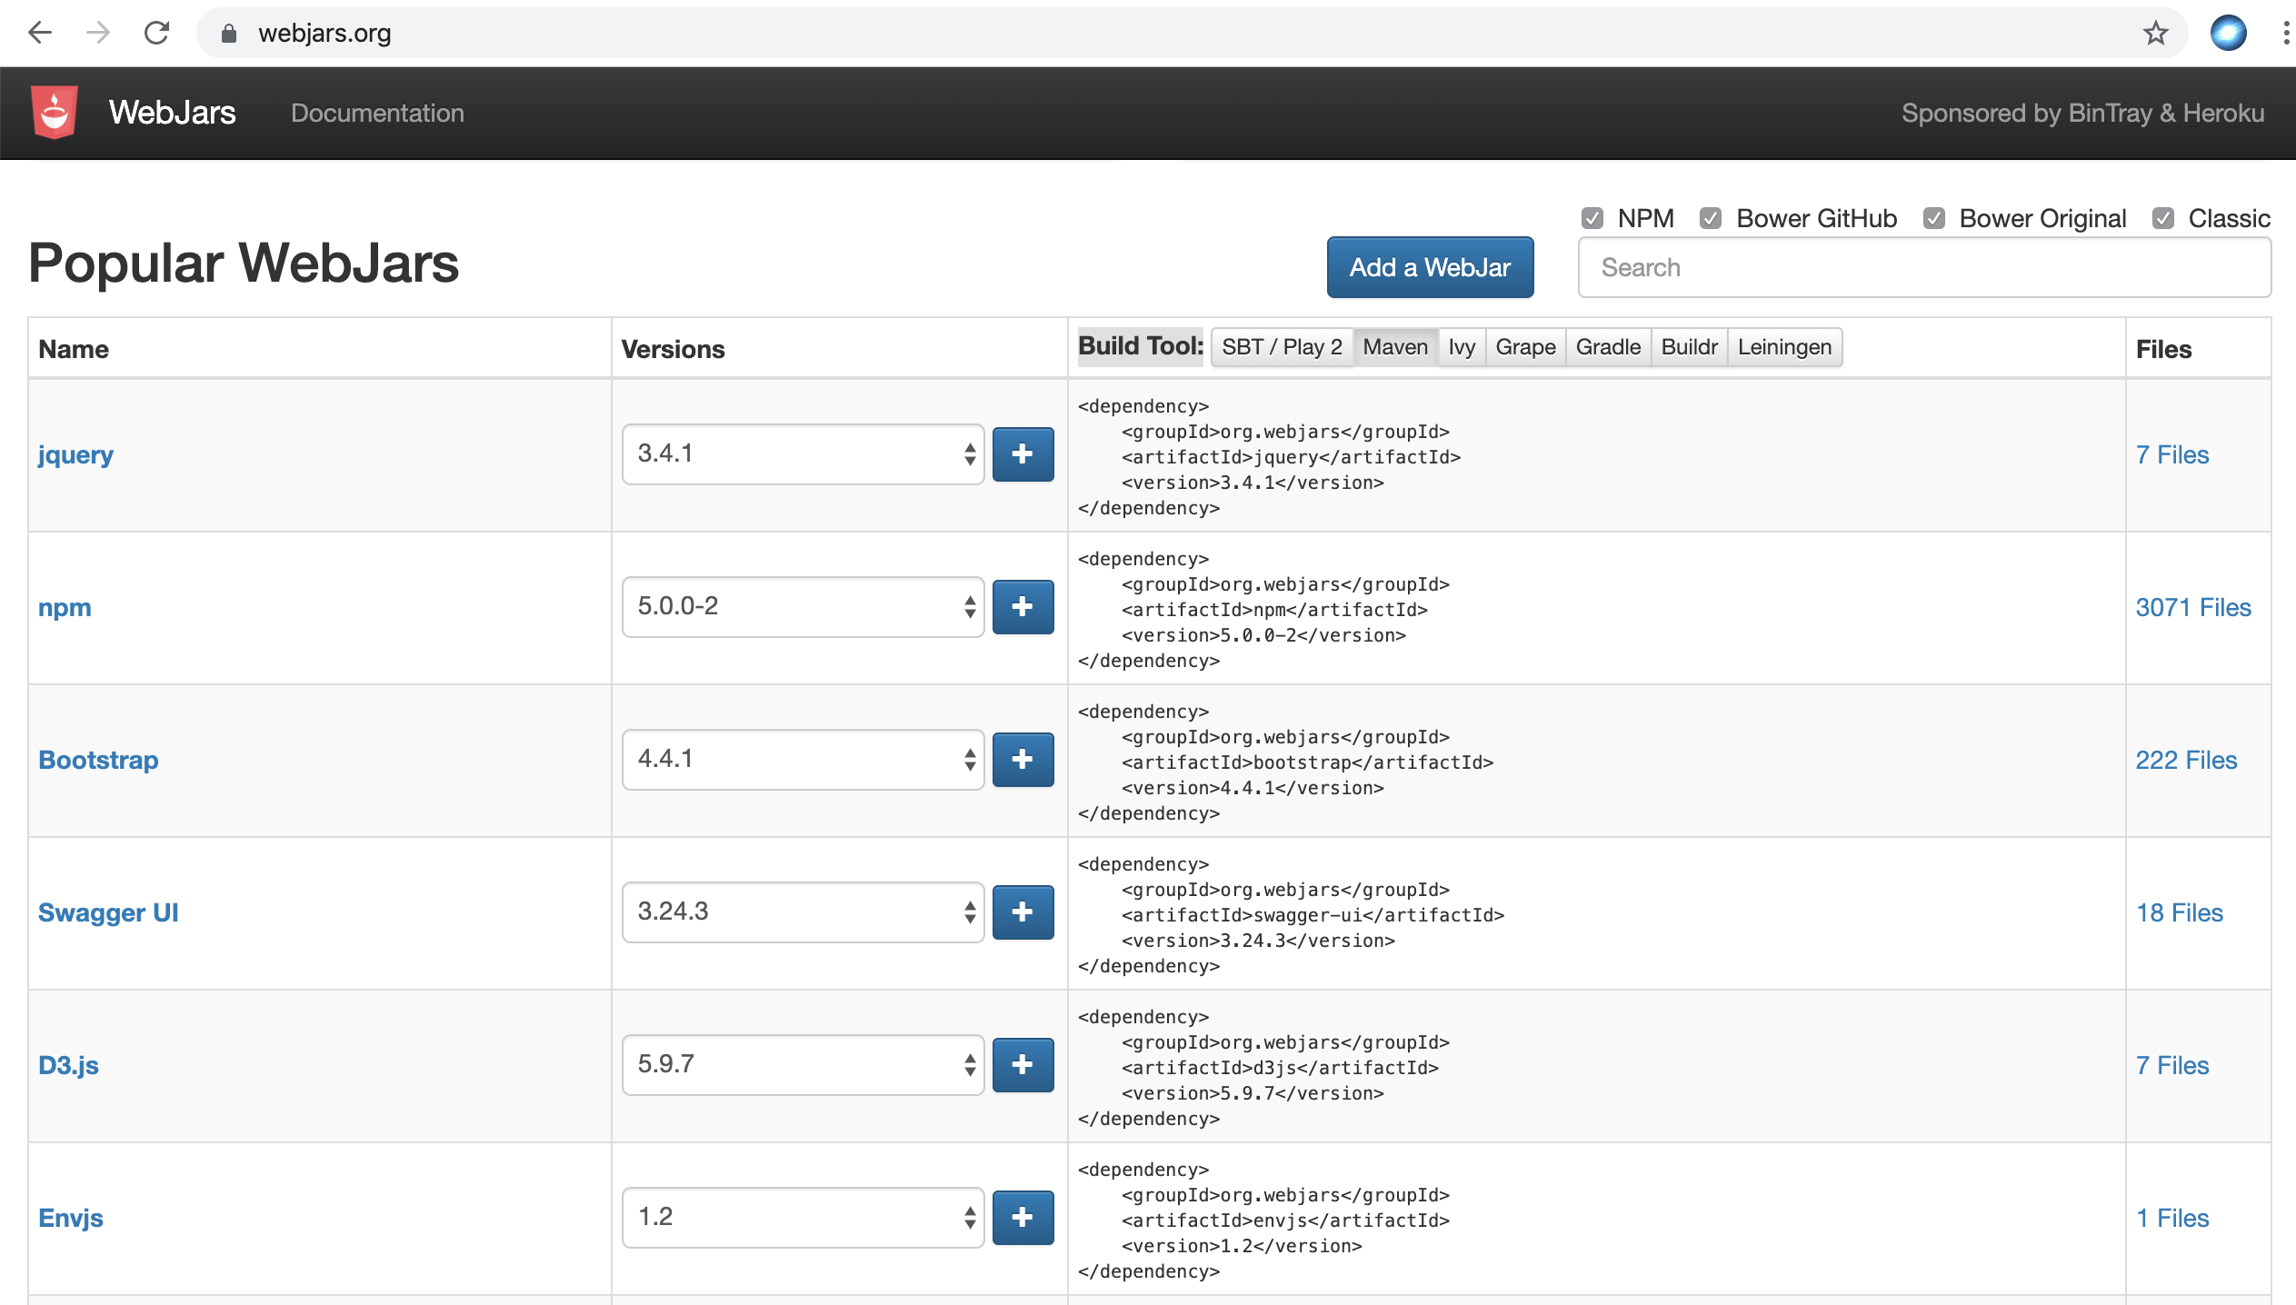Toggle the Bower GitHub checkbox

(x=1710, y=218)
